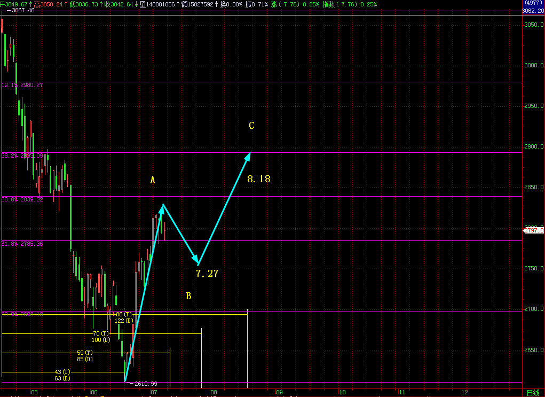
Task: Select the 50.0% 2839.22 Fibonacci level label
Action: click(22, 199)
